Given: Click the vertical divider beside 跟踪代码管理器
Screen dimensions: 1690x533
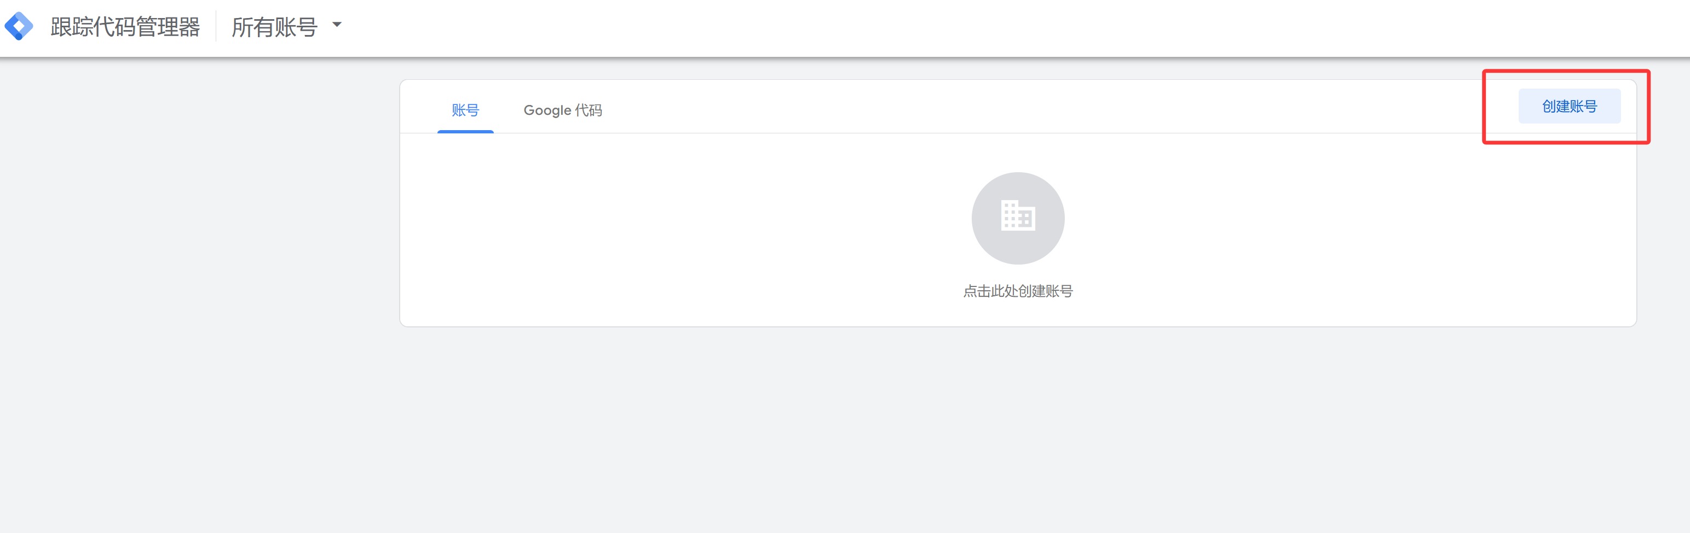Looking at the screenshot, I should pyautogui.click(x=216, y=27).
